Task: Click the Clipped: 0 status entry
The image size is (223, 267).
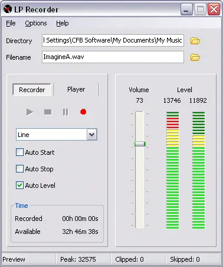Action: (129, 259)
